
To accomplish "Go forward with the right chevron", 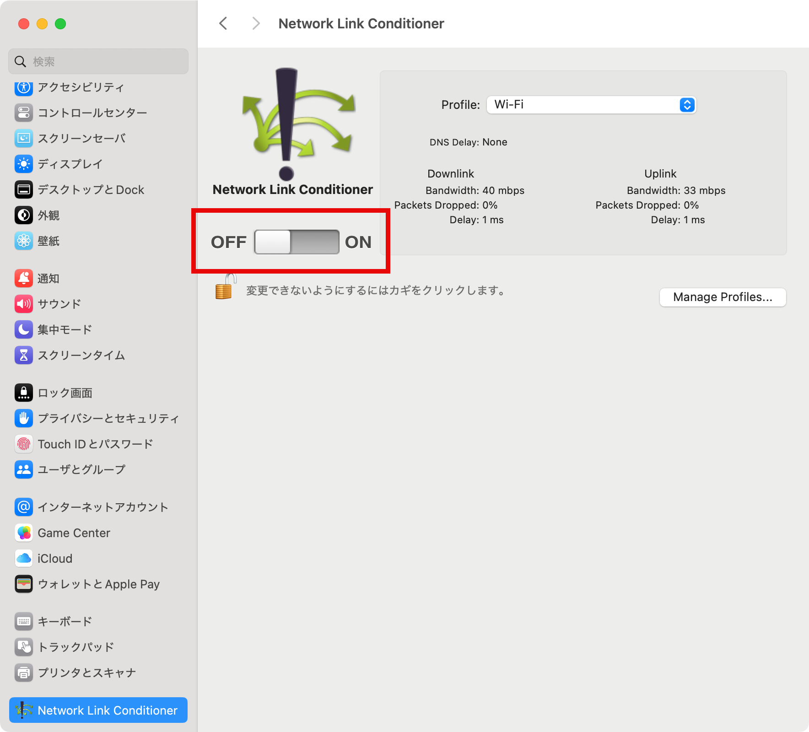I will (x=256, y=23).
